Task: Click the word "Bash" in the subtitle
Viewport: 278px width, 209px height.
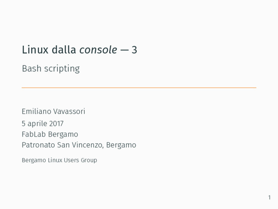Action: (30, 69)
